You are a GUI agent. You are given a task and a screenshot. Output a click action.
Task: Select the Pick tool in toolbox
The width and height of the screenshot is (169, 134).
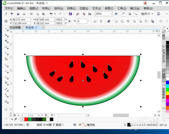pyautogui.click(x=6, y=29)
